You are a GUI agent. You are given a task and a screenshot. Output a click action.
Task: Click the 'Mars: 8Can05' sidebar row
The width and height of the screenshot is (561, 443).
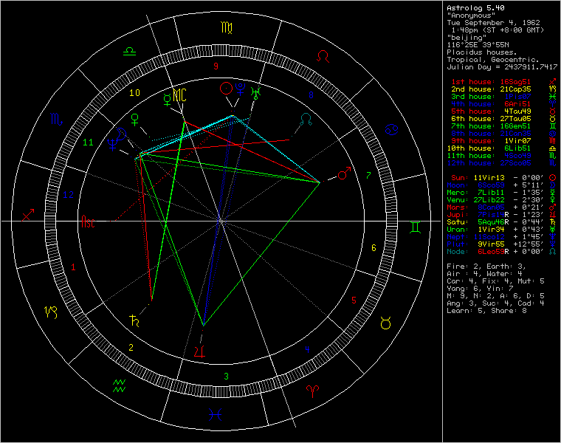(502, 207)
